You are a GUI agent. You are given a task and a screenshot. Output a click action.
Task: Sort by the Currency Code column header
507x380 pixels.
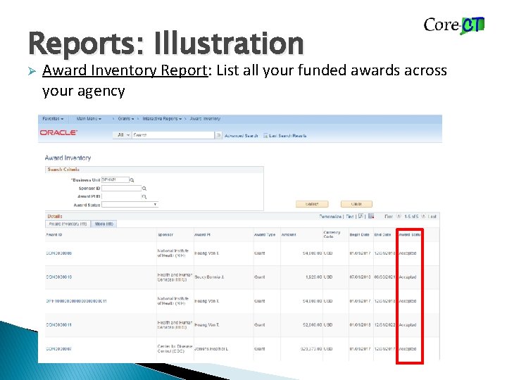(332, 234)
